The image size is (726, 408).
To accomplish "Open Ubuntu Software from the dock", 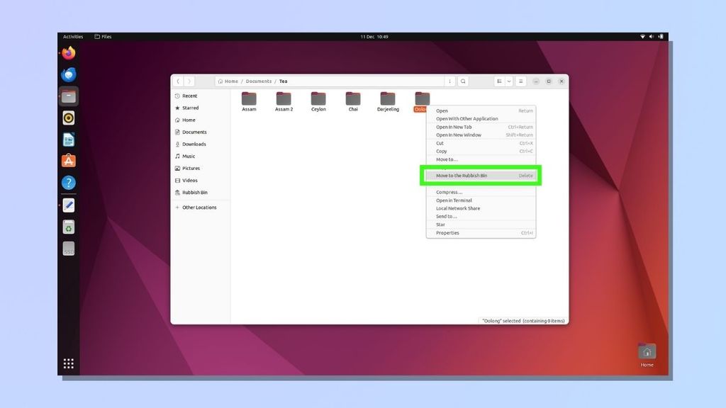I will click(69, 161).
